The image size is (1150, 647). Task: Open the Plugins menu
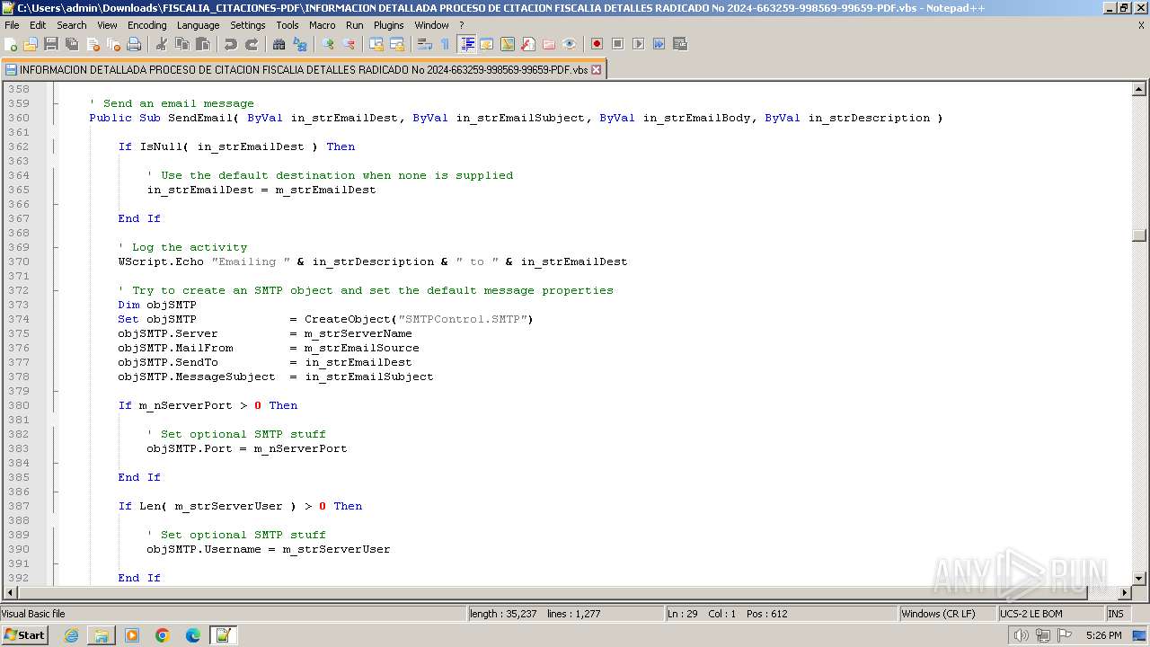pyautogui.click(x=389, y=25)
